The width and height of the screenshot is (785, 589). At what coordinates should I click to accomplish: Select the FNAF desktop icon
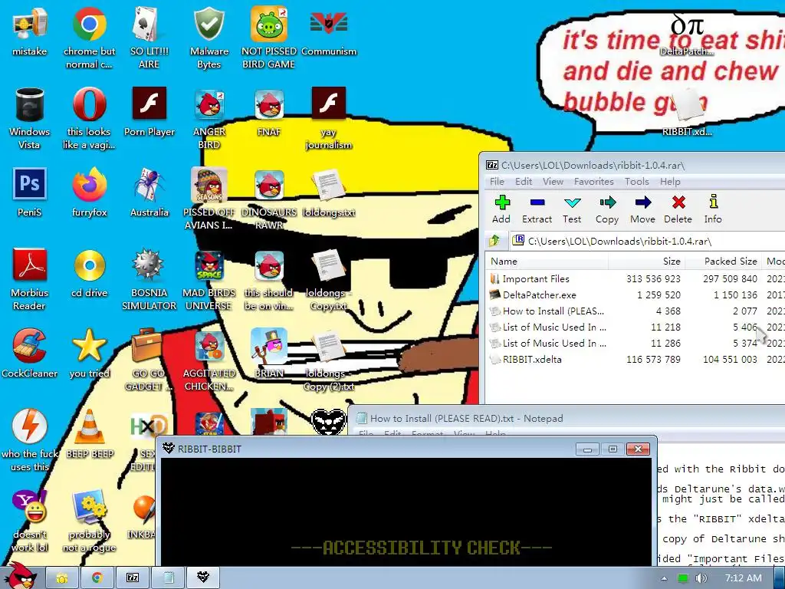[269, 113]
